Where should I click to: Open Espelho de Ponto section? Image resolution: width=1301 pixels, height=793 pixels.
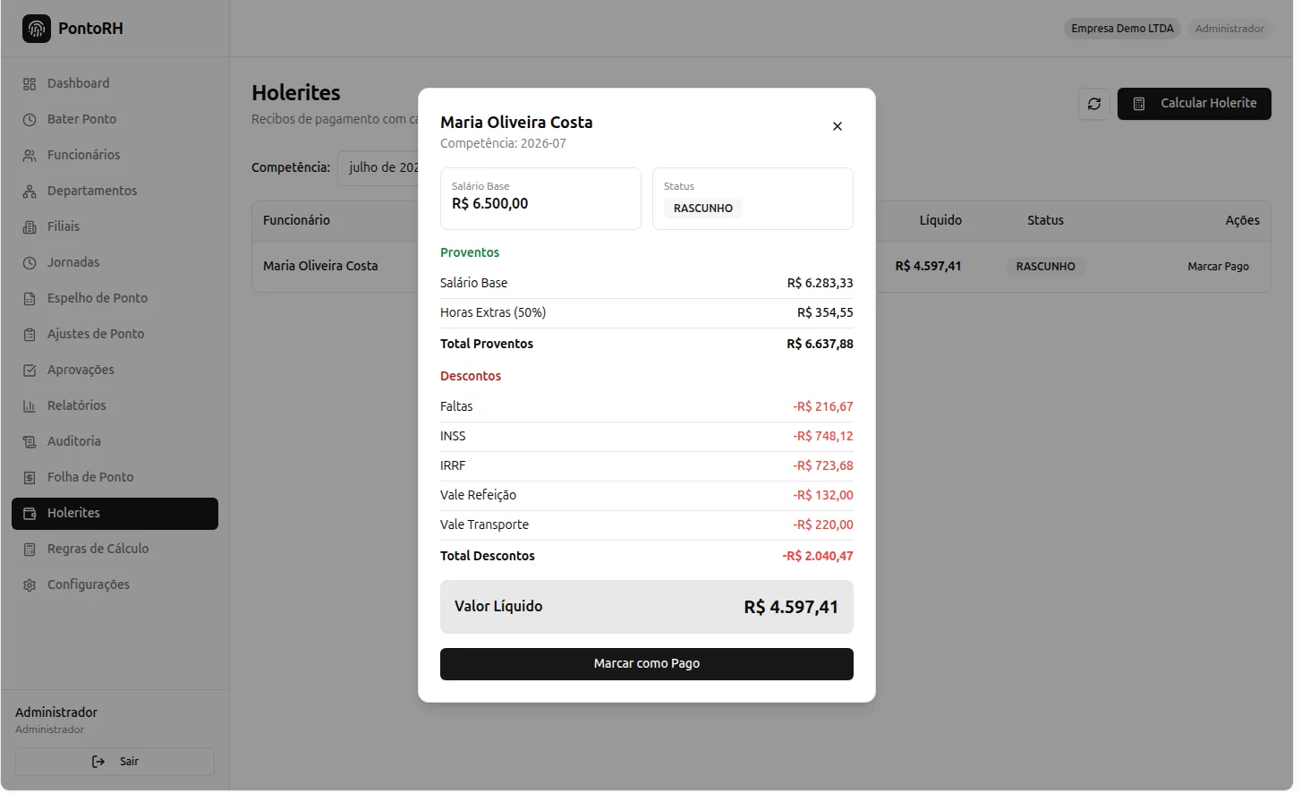115,298
